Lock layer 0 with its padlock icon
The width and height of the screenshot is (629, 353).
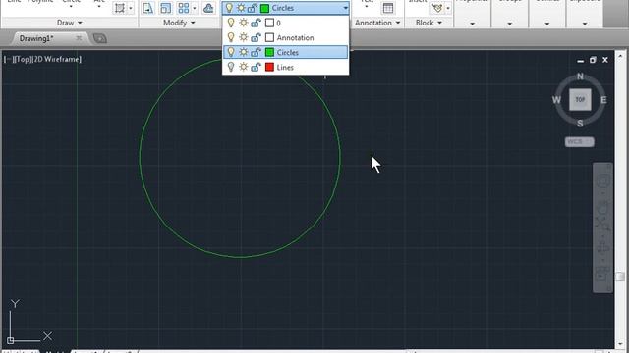coord(256,23)
